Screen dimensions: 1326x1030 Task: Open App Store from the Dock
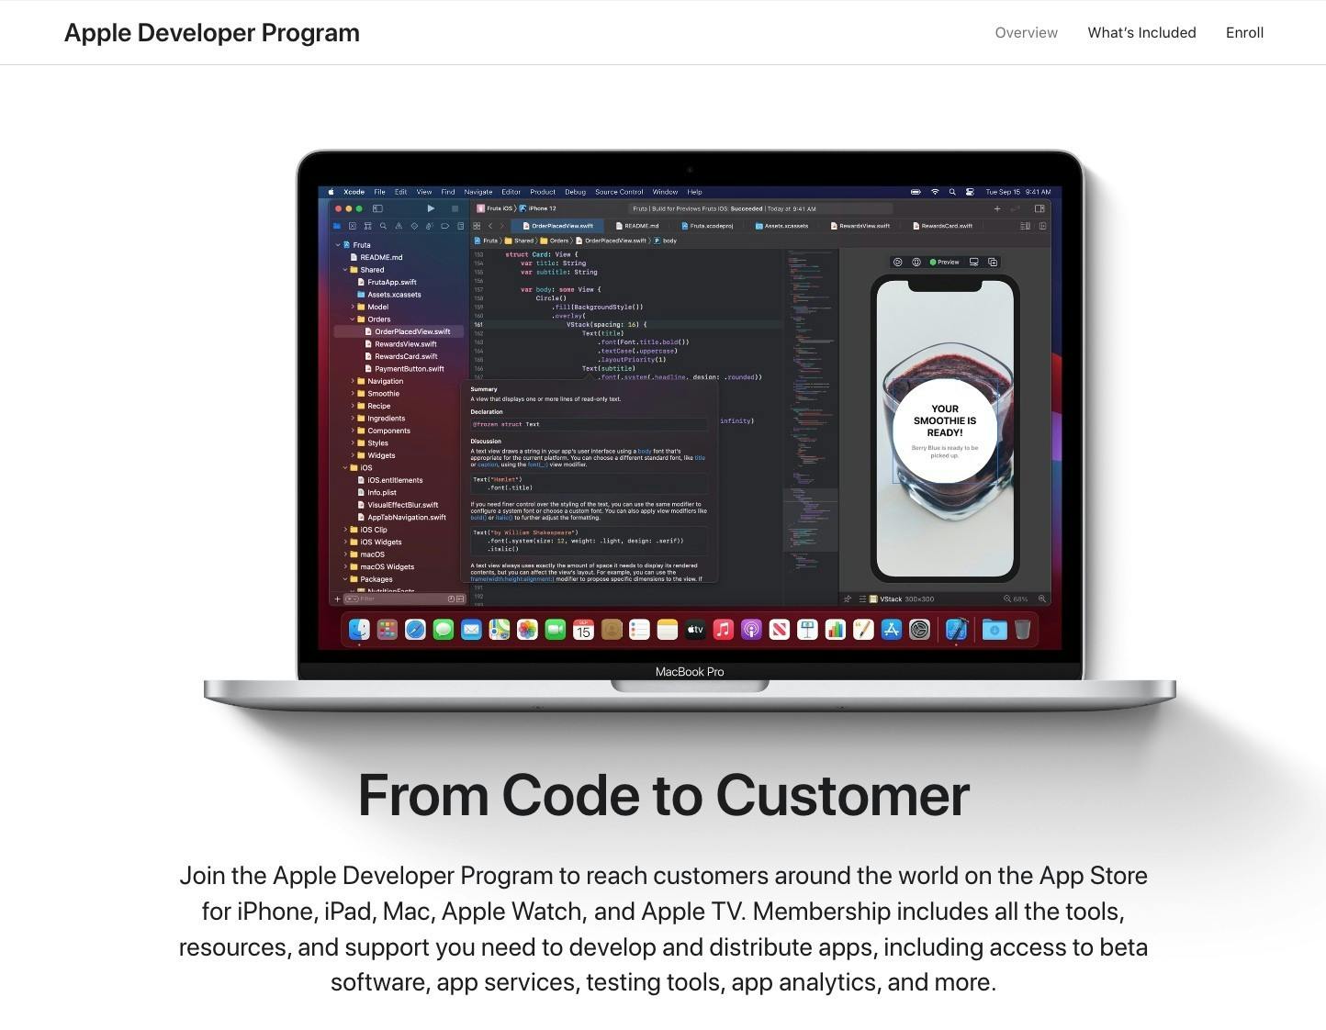891,629
